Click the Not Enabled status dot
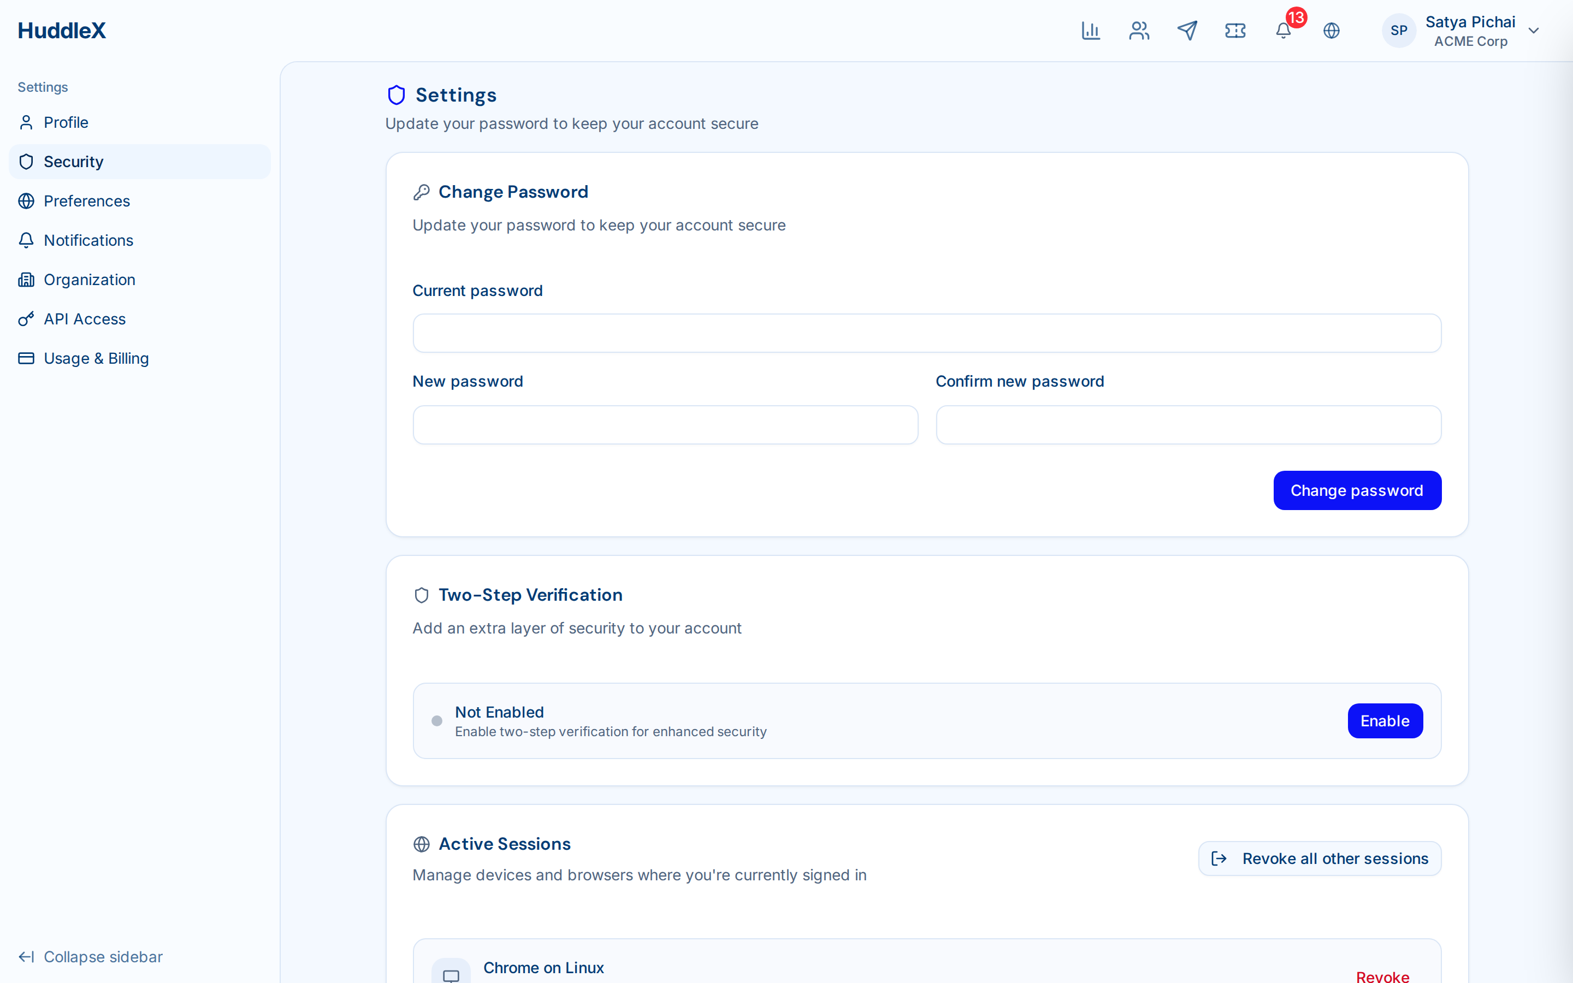Viewport: 1573px width, 983px height. (437, 721)
